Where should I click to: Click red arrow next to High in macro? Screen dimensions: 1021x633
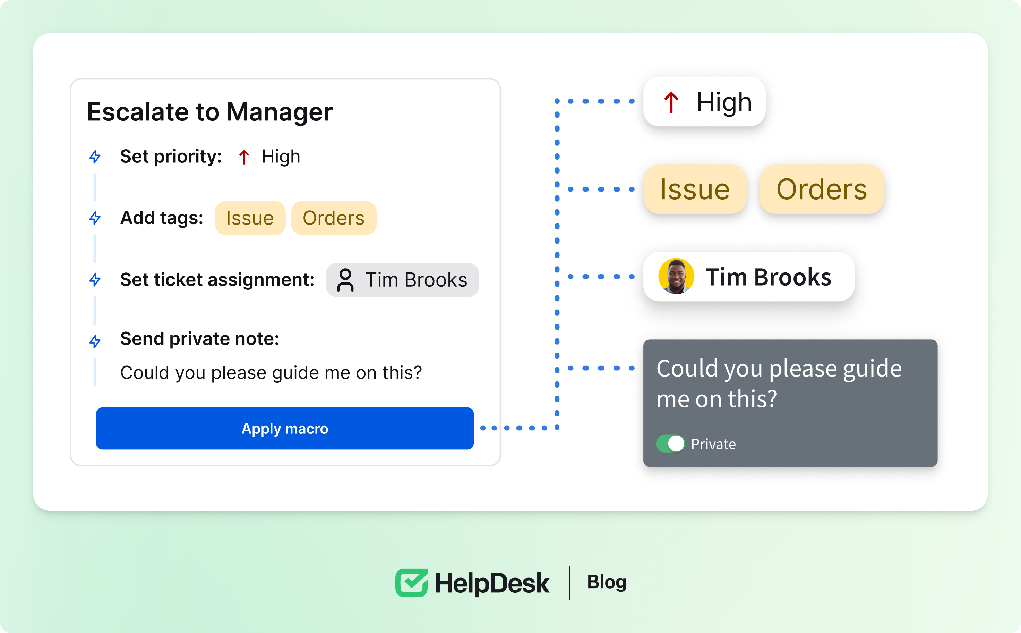[x=244, y=157]
